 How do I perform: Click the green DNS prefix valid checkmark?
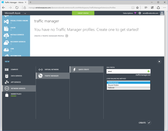149,71
